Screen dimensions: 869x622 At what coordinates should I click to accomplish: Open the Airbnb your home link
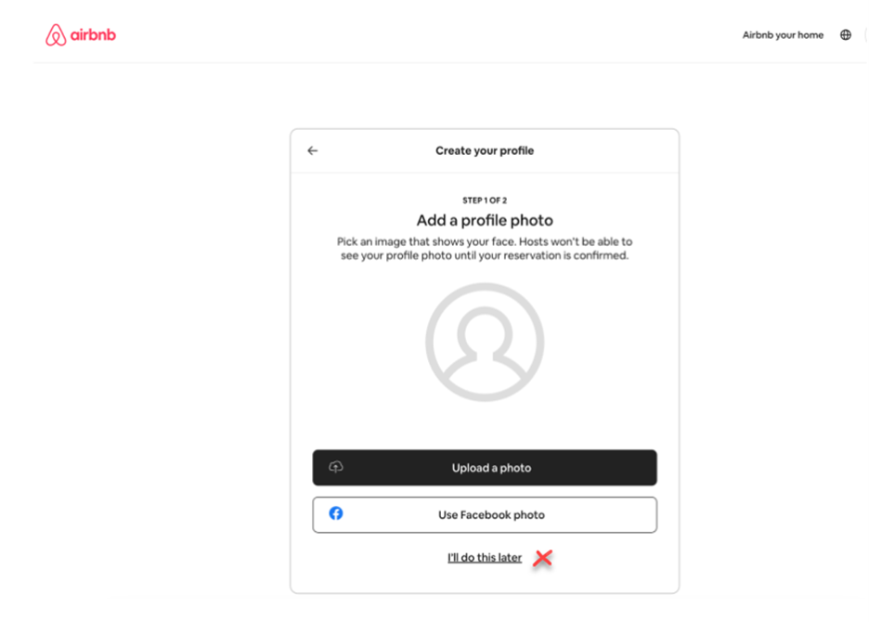[x=783, y=35]
